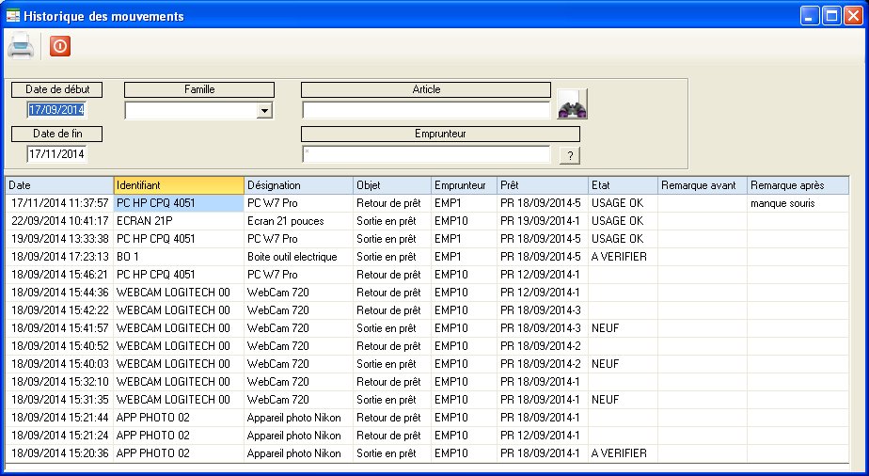Sort by the Identifiant column header
Image resolution: width=869 pixels, height=476 pixels.
coord(178,185)
